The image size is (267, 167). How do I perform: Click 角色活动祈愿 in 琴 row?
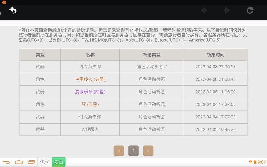point(152,104)
